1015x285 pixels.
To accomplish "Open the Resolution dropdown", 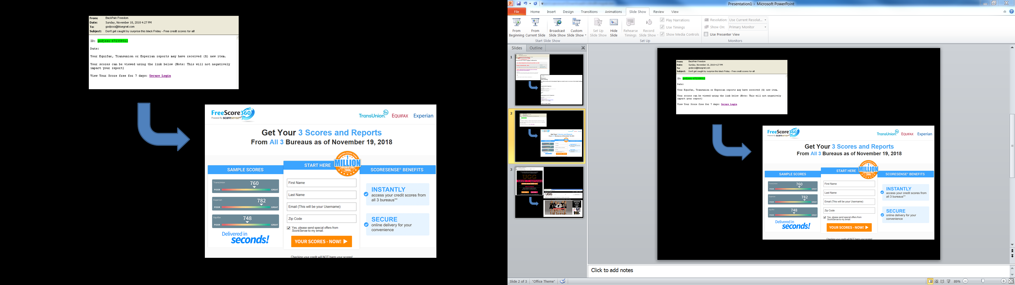I will coord(765,20).
